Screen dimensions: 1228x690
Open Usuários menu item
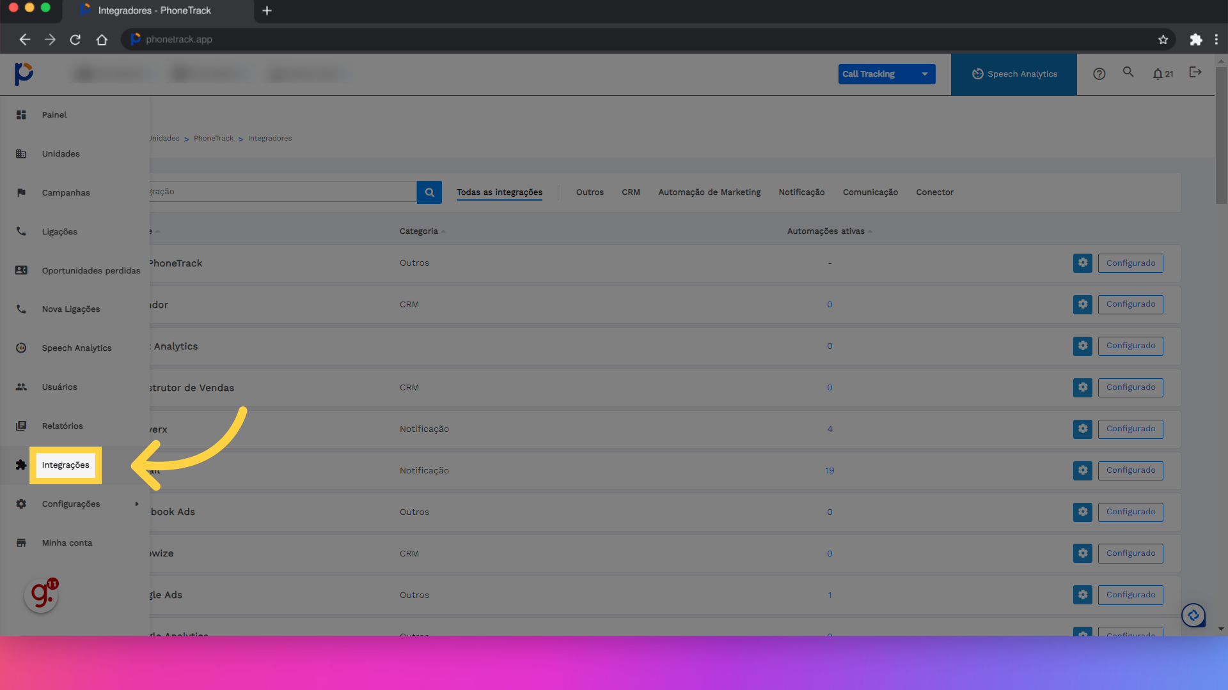pos(59,387)
